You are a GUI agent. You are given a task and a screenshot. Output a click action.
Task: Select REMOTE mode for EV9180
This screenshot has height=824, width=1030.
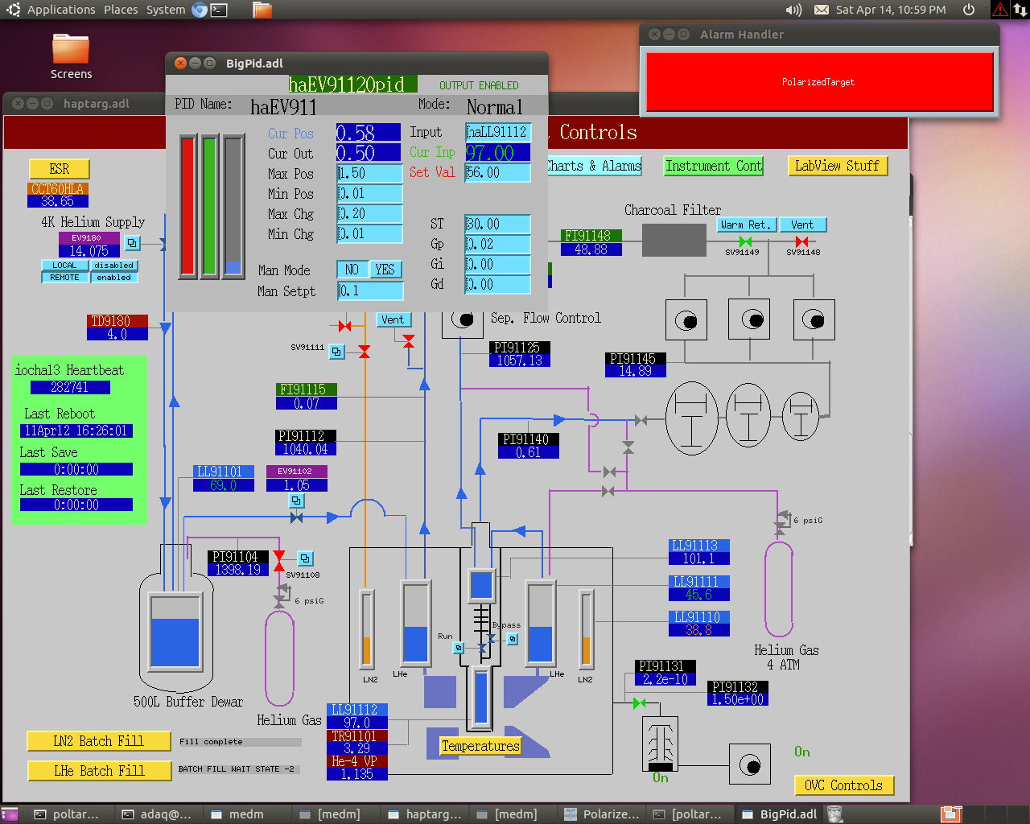point(64,277)
